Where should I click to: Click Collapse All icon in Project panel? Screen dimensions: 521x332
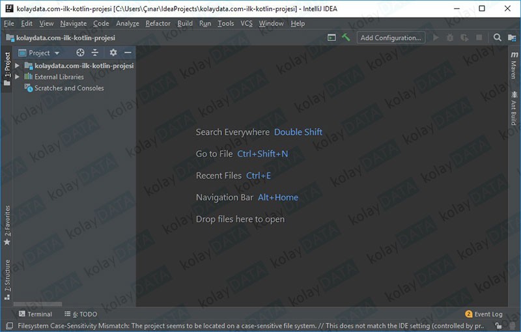tap(95, 53)
